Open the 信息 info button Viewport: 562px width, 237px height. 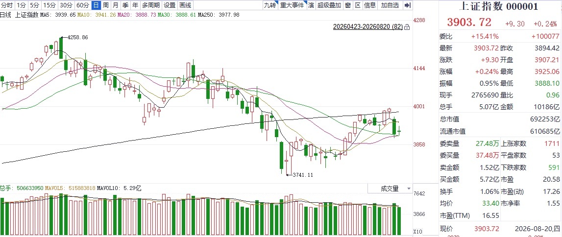pos(370,5)
